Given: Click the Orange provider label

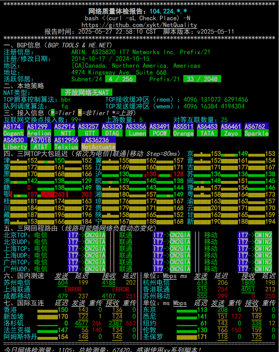Looking at the screenshot, I should pos(184,133).
